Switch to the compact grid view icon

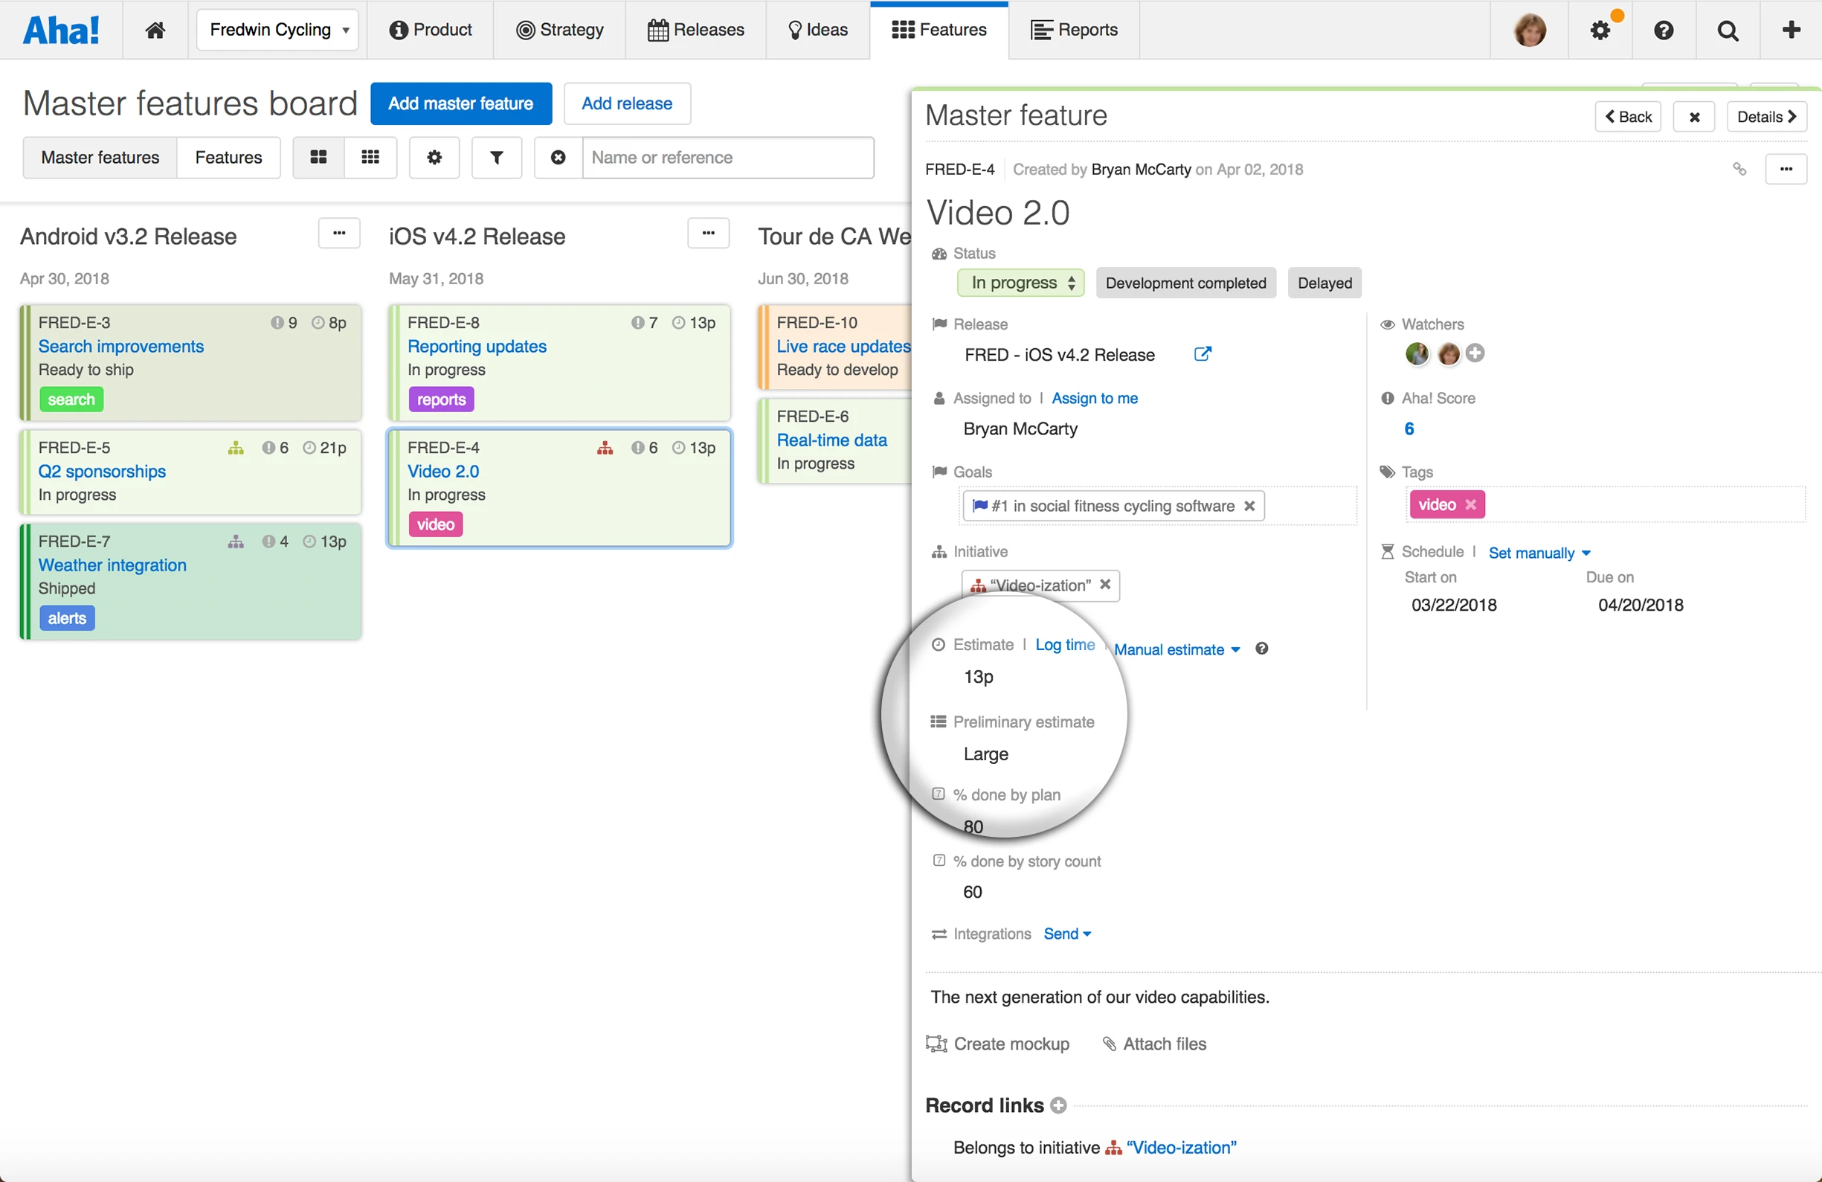point(370,158)
